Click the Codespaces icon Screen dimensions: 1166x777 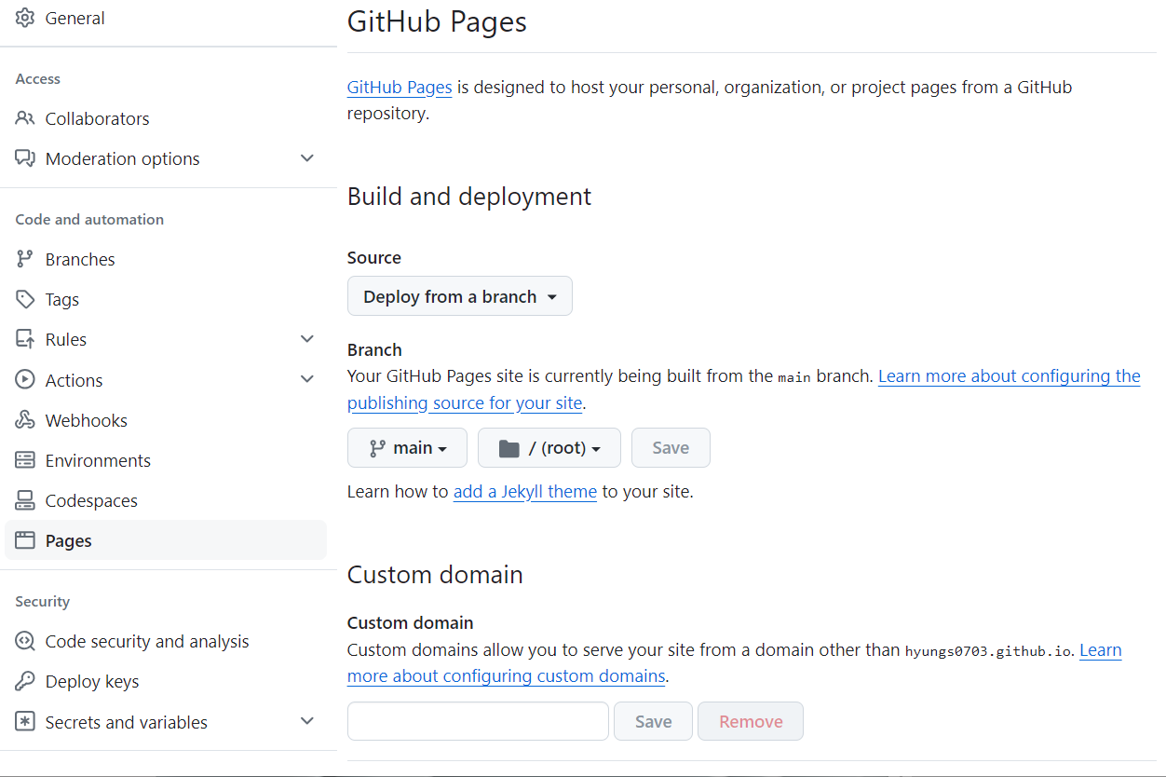[25, 500]
